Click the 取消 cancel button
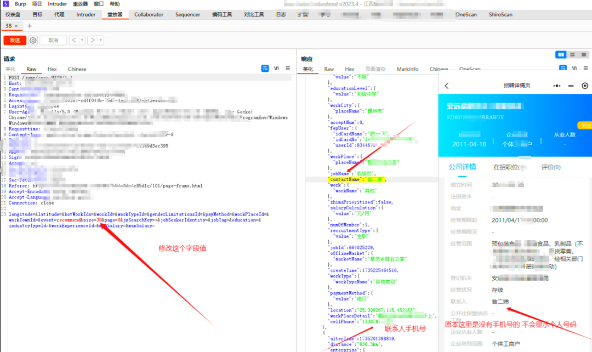The height and width of the screenshot is (352, 592). [x=53, y=41]
